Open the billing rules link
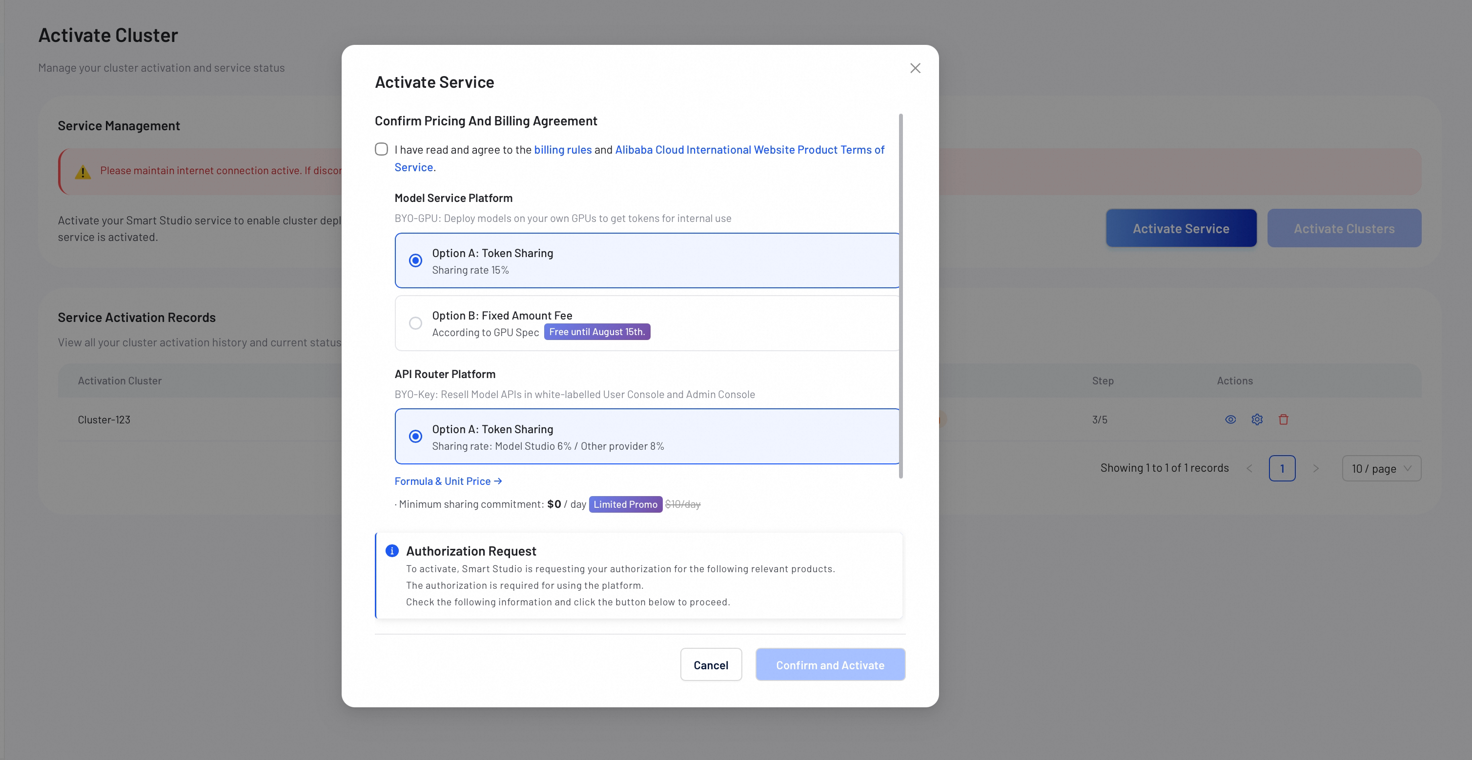The image size is (1472, 760). coord(563,150)
